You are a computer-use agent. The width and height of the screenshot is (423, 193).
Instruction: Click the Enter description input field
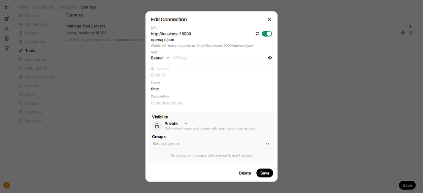pos(211,103)
